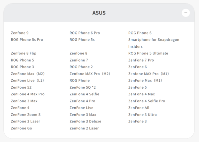Click ZenFone Max (M2) entry
Viewport: 199px width, 142px height.
coord(28,74)
